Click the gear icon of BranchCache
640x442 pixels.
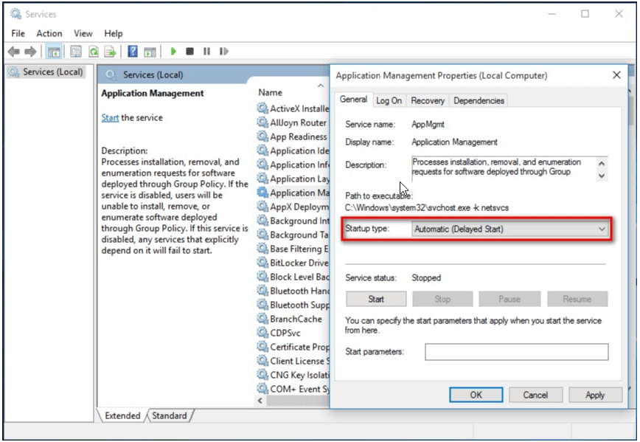tap(262, 318)
